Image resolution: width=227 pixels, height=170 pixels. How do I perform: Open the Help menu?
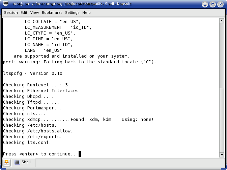click(x=86, y=13)
